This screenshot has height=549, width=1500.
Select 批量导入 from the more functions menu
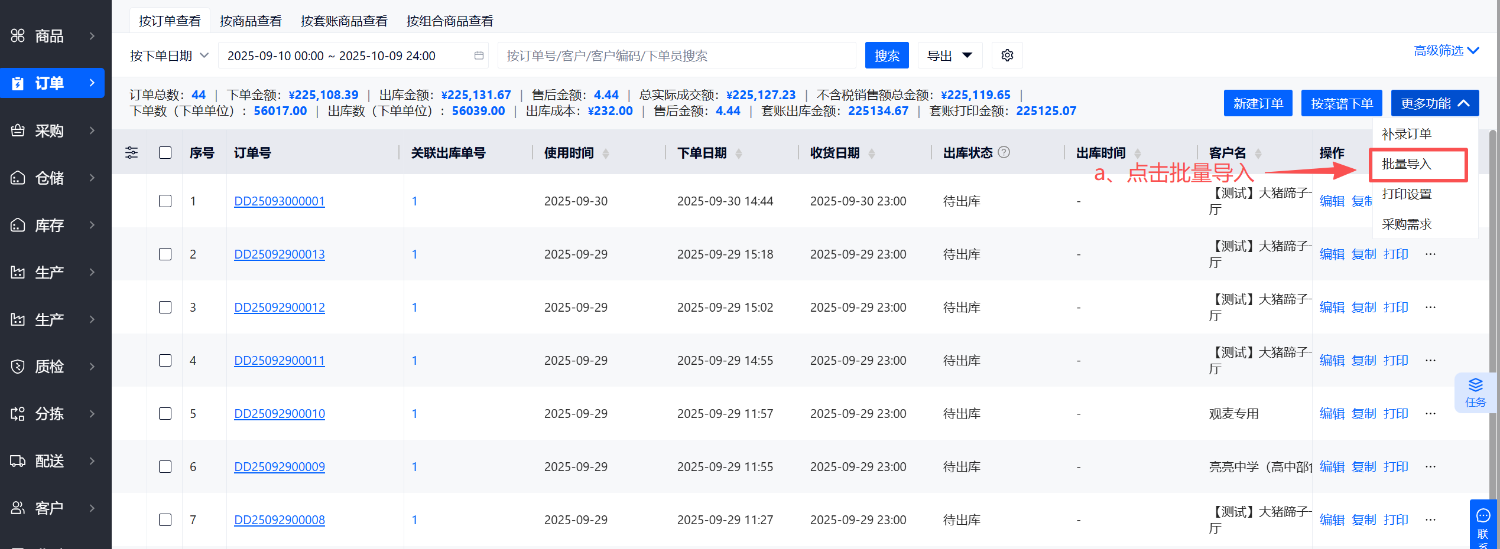pyautogui.click(x=1407, y=164)
